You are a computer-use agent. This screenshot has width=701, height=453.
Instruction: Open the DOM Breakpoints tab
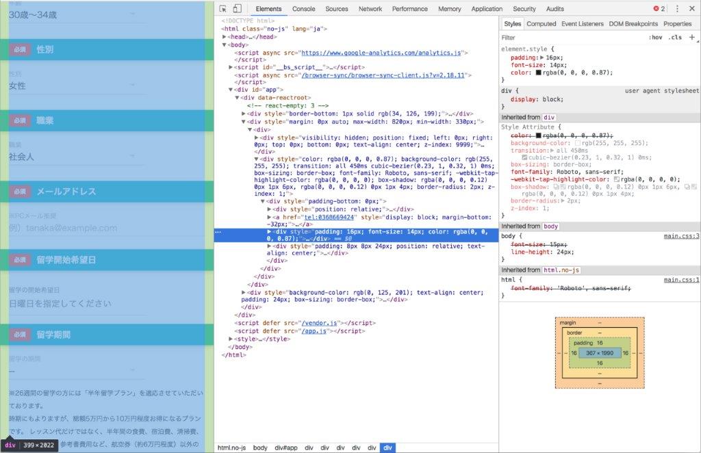click(x=633, y=24)
